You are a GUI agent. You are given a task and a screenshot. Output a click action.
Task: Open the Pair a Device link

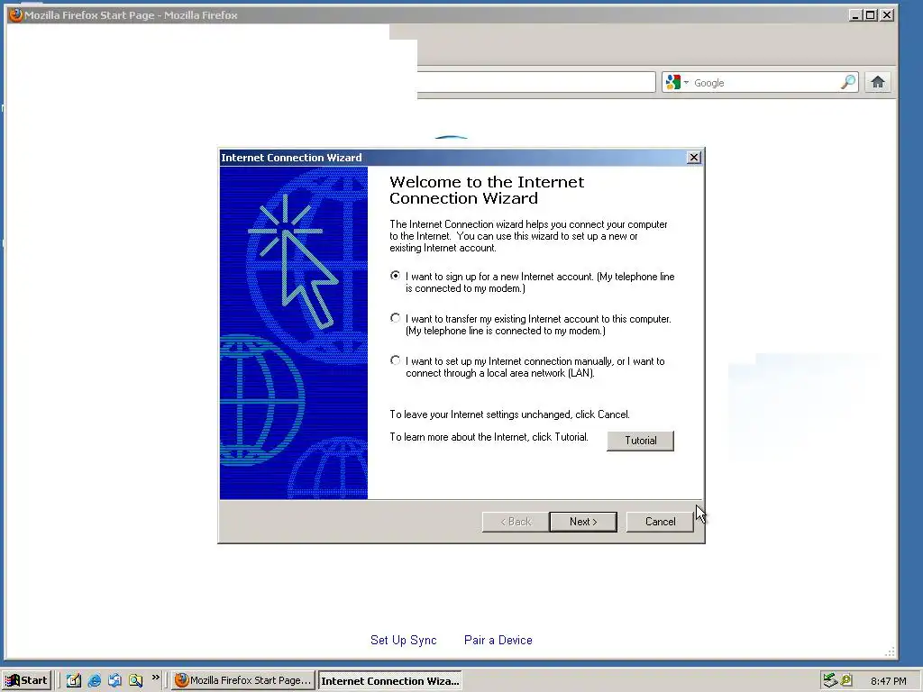(498, 641)
